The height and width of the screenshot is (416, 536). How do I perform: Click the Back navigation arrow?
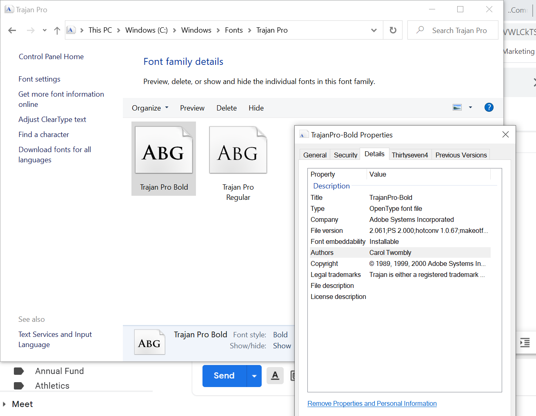[x=12, y=30]
